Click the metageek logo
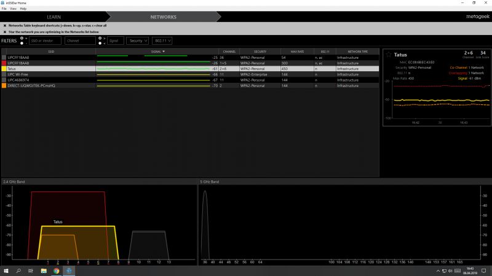 tap(477, 17)
